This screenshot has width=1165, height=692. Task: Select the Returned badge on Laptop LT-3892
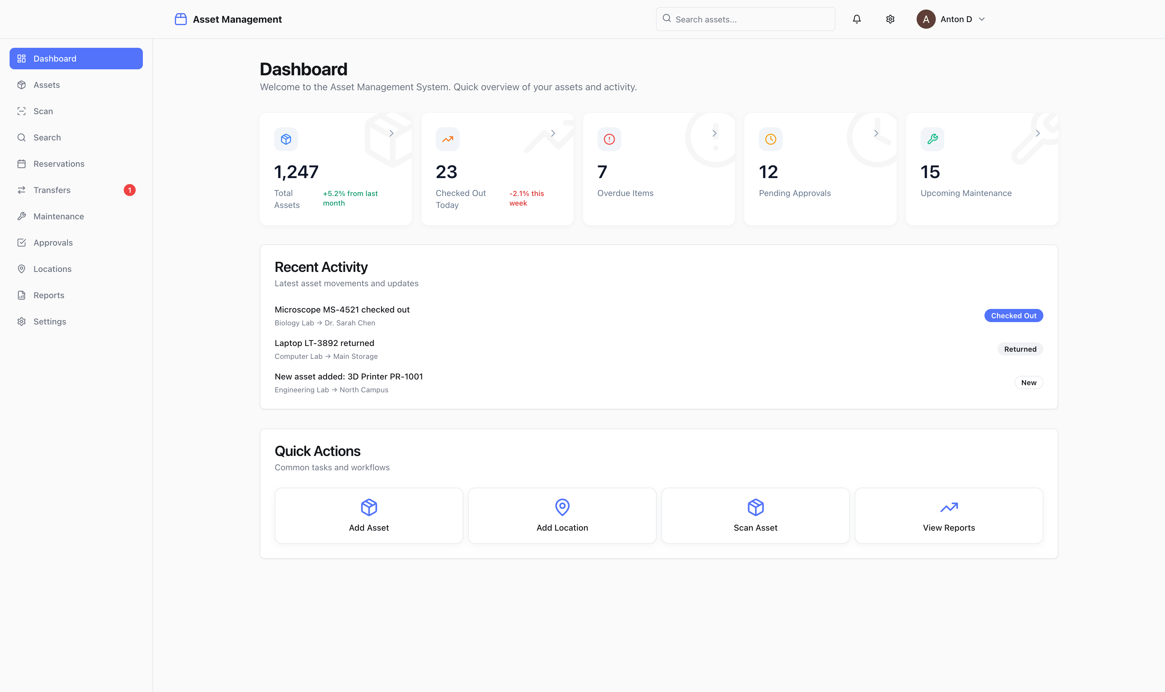coord(1020,349)
